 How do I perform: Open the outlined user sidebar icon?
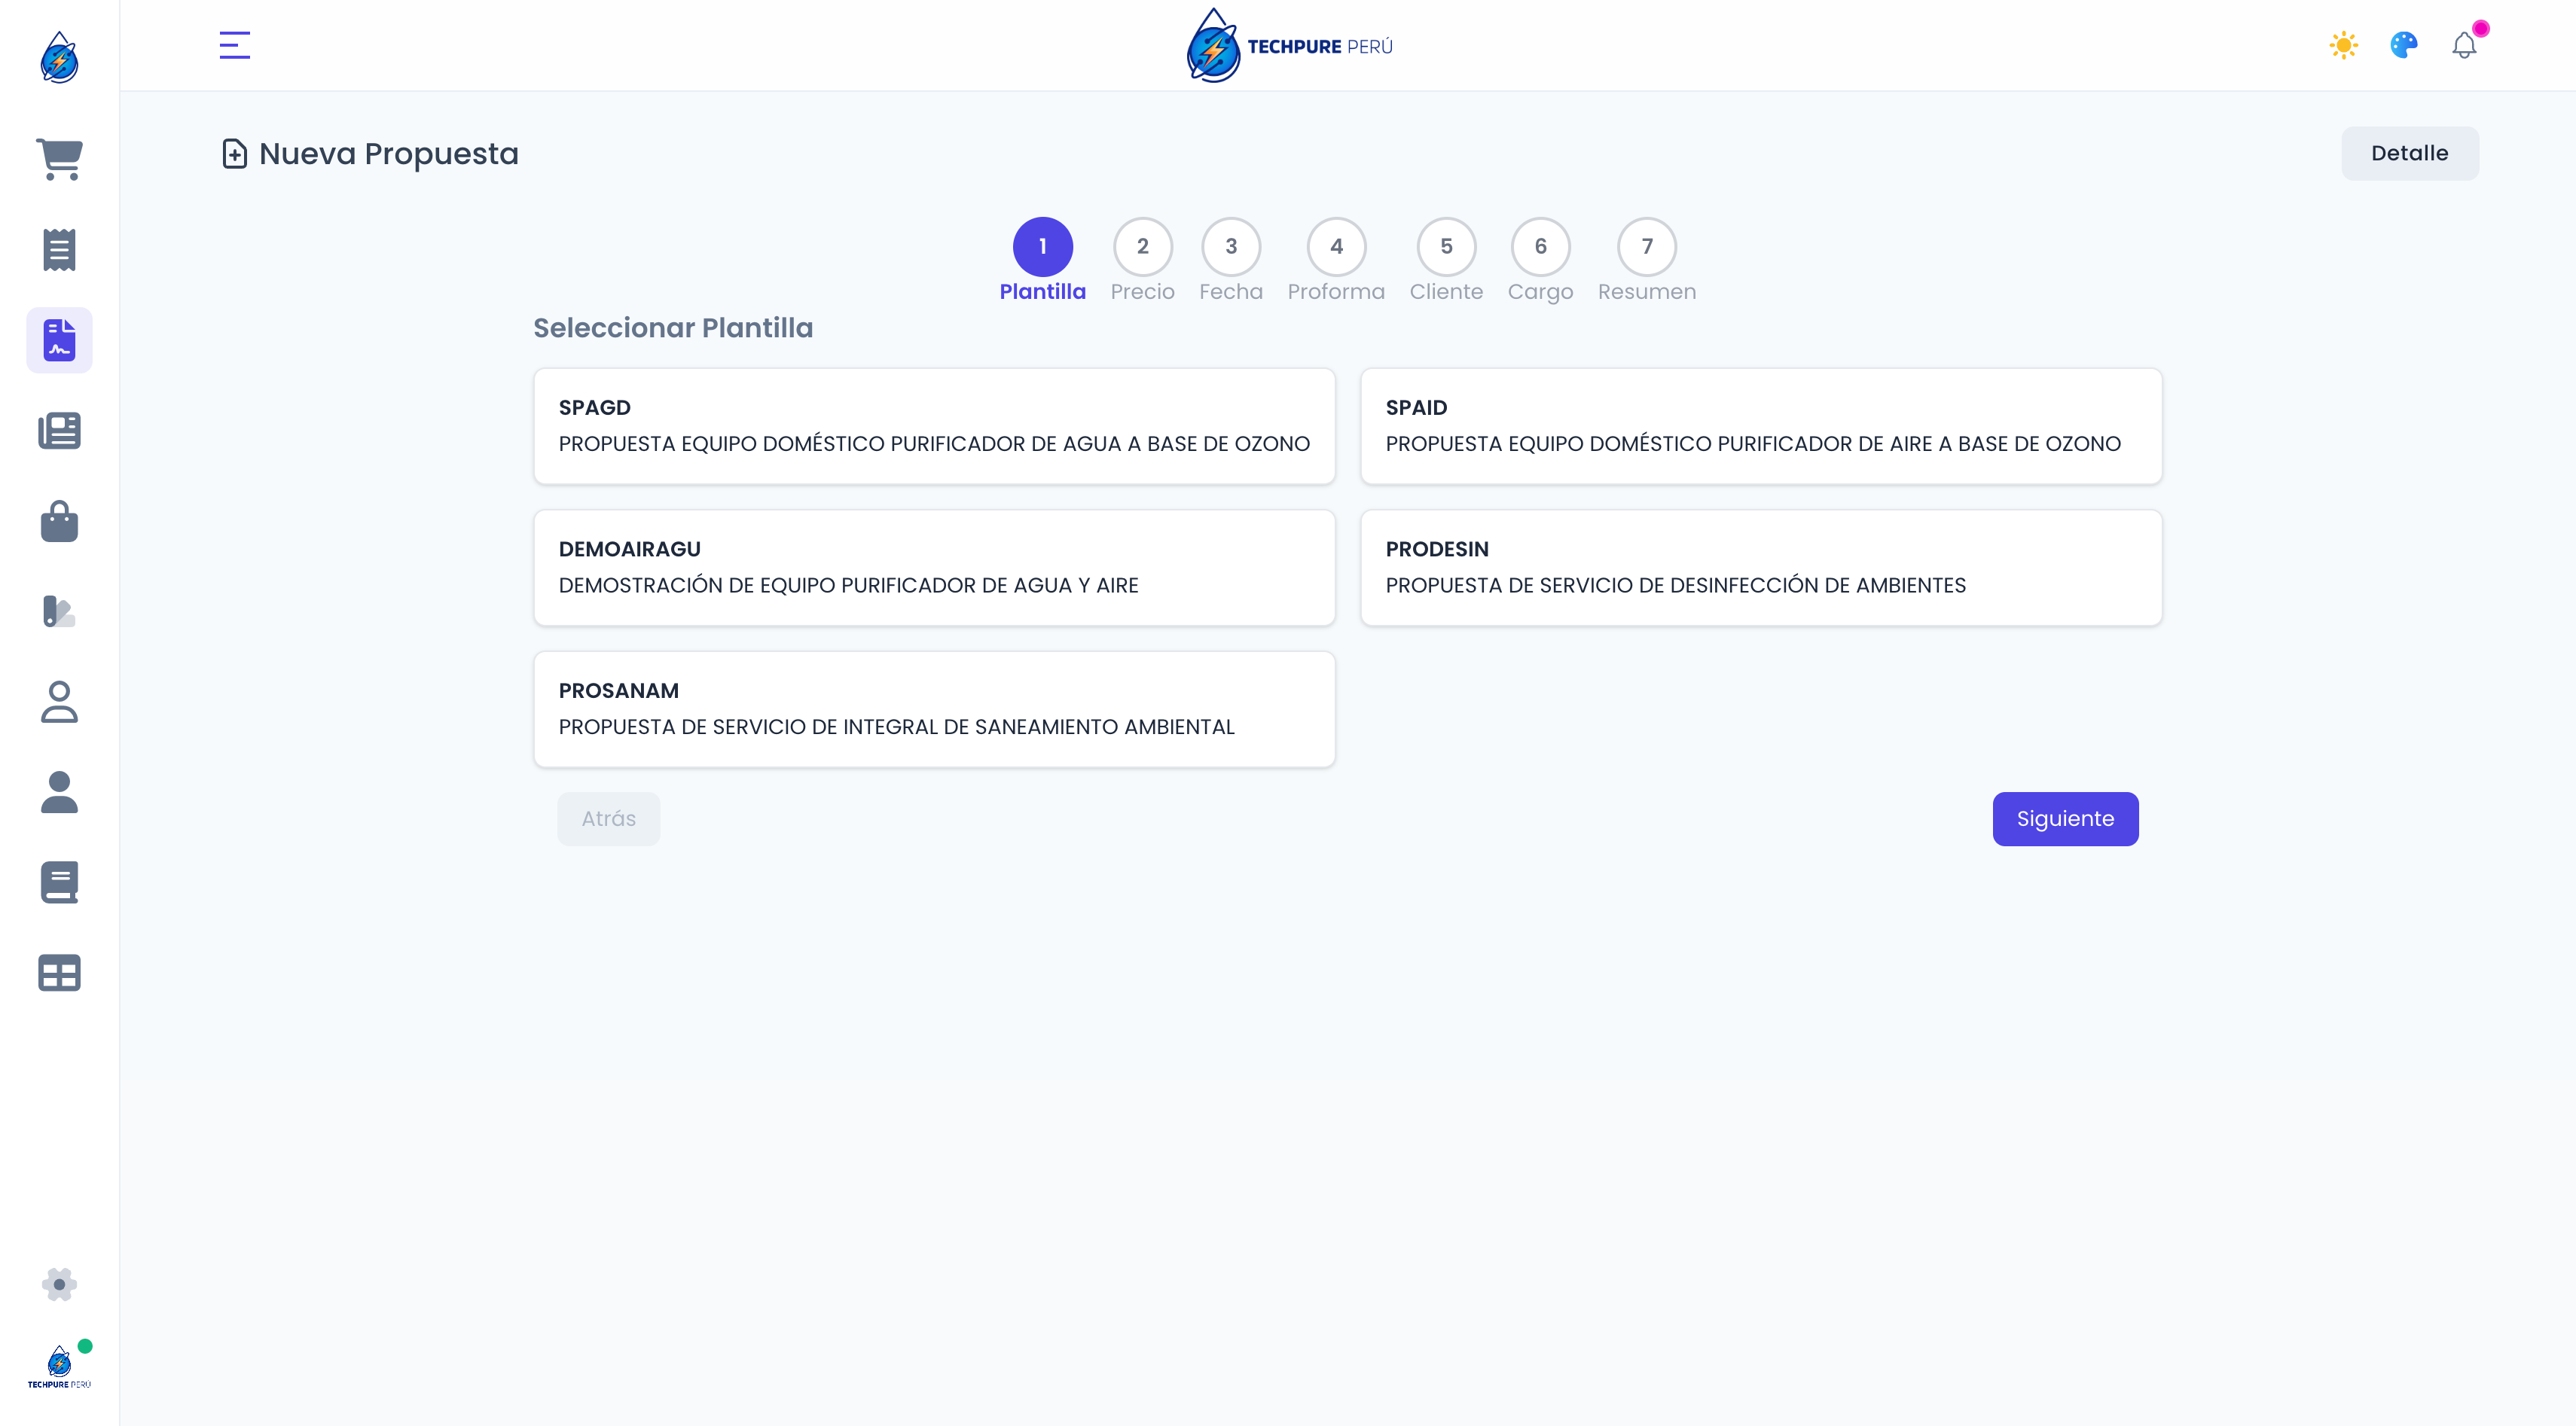[x=59, y=702]
